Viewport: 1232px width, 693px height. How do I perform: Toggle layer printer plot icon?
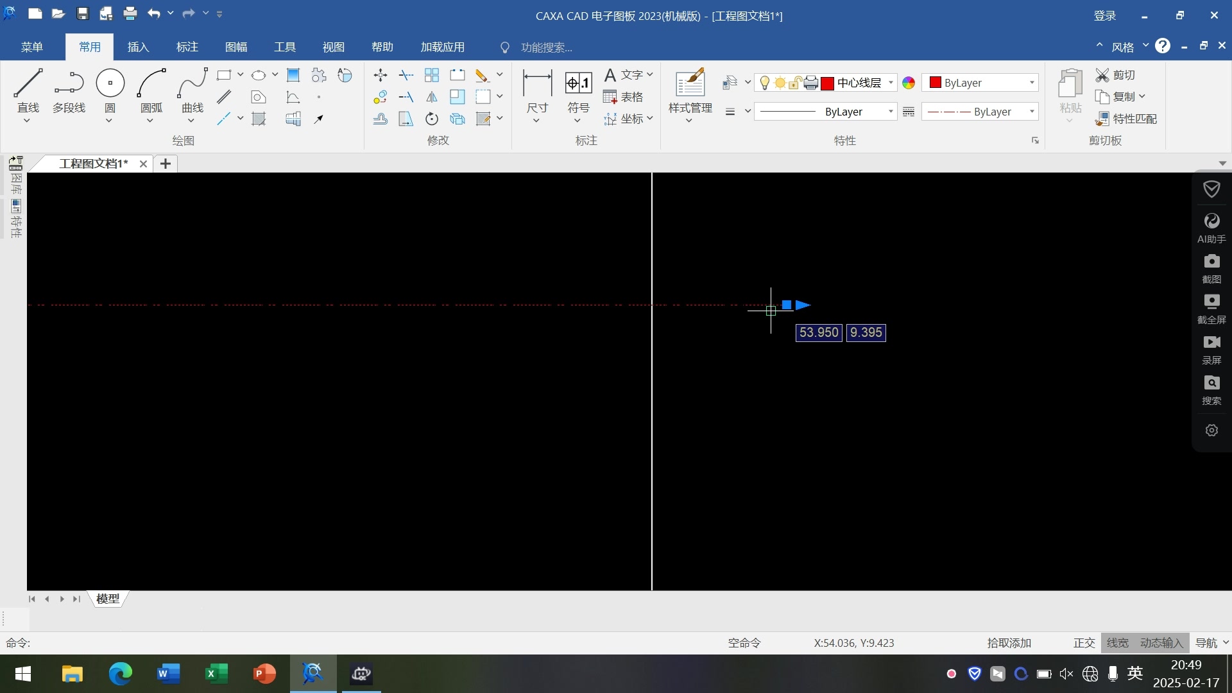coord(811,83)
